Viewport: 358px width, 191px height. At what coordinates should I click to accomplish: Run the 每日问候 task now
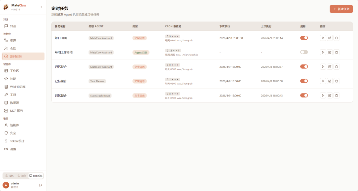(323, 38)
